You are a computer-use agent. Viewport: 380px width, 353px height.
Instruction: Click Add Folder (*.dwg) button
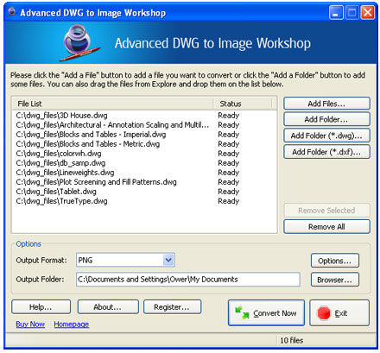pyautogui.click(x=326, y=136)
